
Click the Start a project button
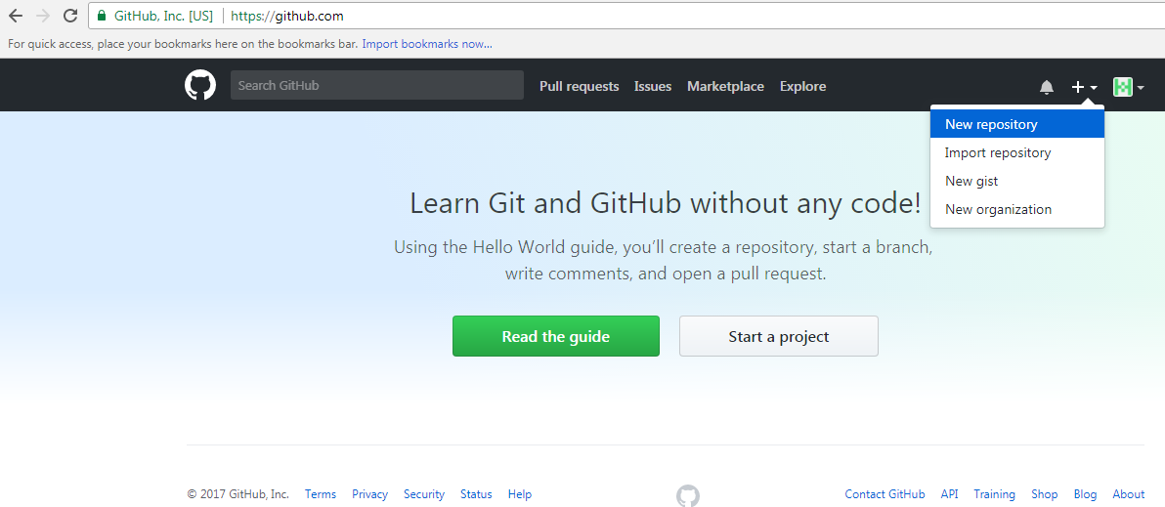click(778, 336)
